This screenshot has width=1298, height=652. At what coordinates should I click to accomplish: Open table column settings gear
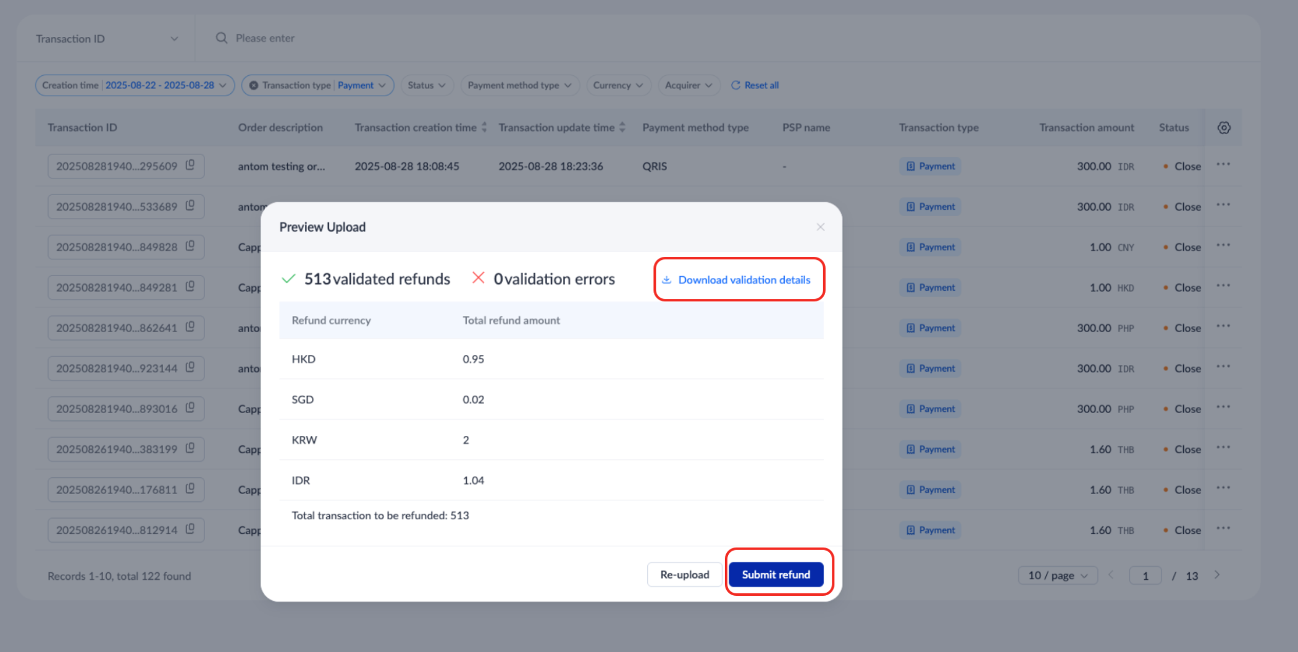pyautogui.click(x=1223, y=128)
